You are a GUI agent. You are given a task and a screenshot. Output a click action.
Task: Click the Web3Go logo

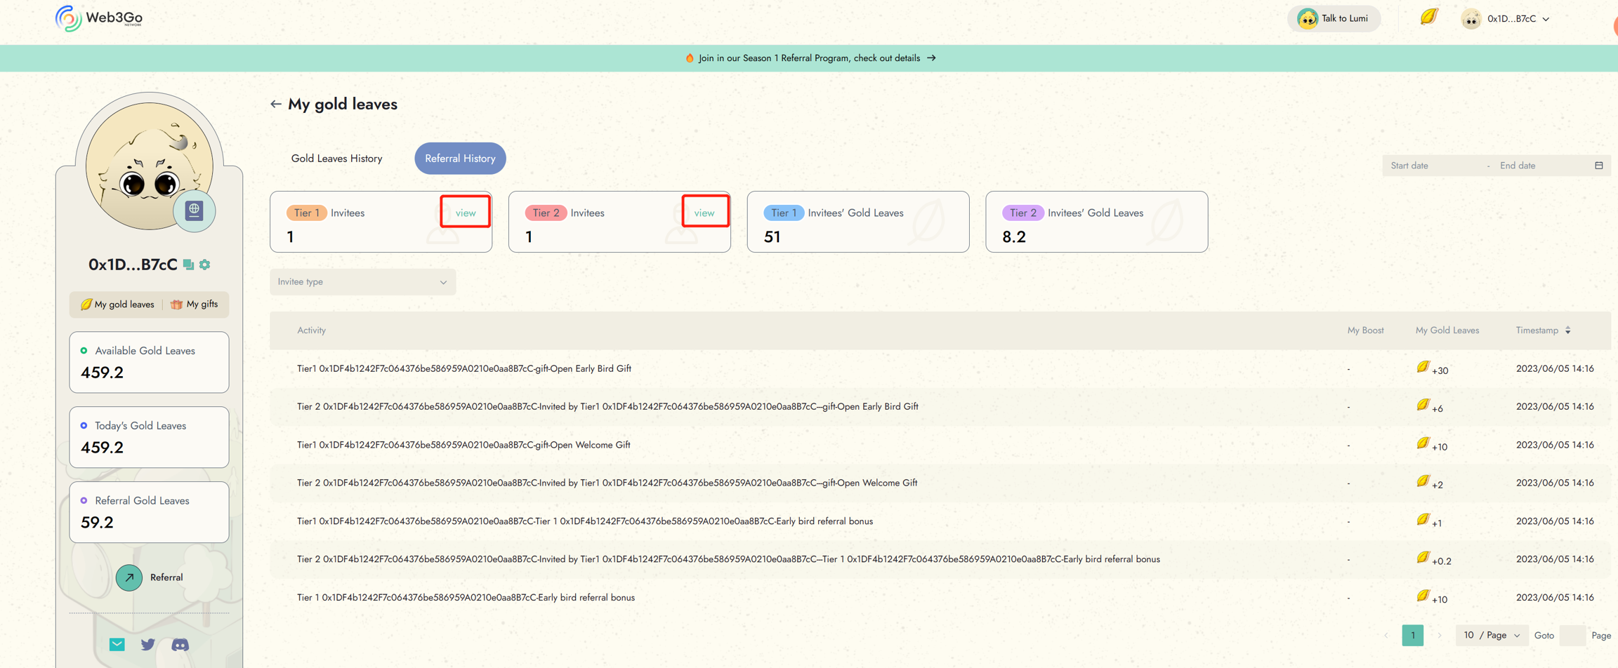click(x=99, y=18)
